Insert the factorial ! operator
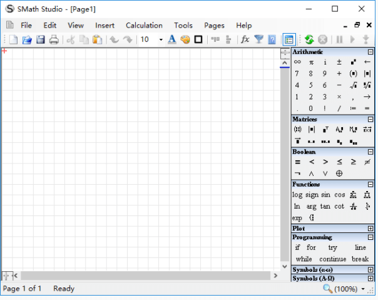378x300 pixels. [x=325, y=108]
